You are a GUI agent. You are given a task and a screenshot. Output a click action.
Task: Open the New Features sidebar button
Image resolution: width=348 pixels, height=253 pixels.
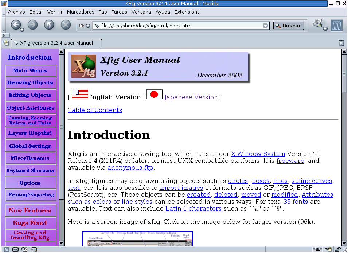pos(31,211)
